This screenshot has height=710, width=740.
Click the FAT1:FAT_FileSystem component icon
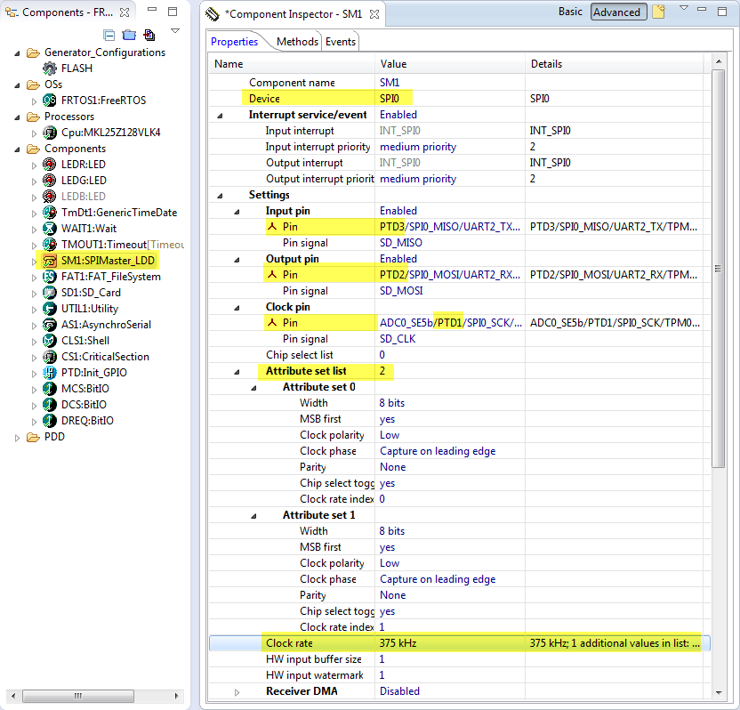coord(51,277)
